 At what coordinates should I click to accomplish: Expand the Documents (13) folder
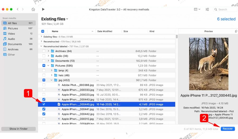pyautogui.click(x=48, y=61)
